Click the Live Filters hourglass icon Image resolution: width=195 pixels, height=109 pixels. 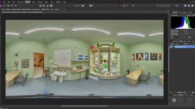click(x=185, y=92)
